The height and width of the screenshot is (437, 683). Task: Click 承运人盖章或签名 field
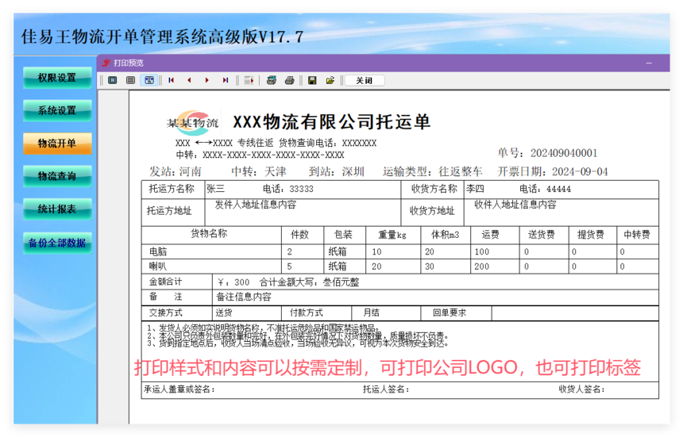(180, 389)
